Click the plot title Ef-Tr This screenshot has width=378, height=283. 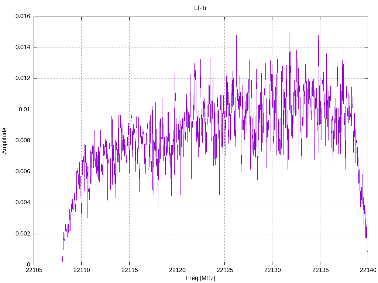[200, 8]
